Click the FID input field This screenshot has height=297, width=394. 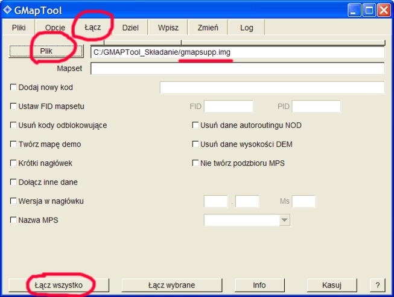228,107
